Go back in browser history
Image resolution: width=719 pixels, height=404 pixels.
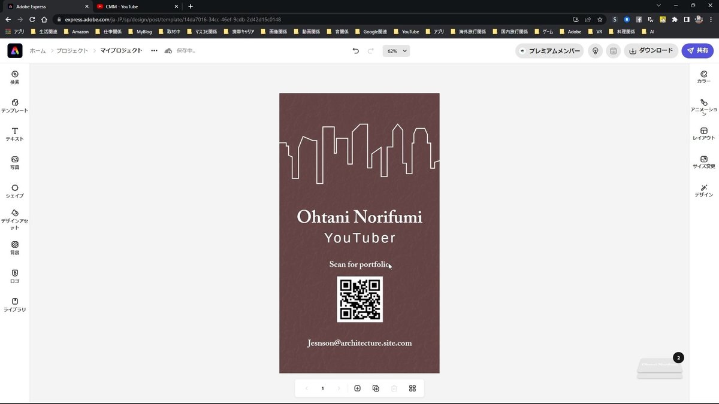pyautogui.click(x=8, y=19)
